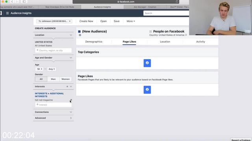Select Men gender option
Screen dimensions: 252x141
53,79
